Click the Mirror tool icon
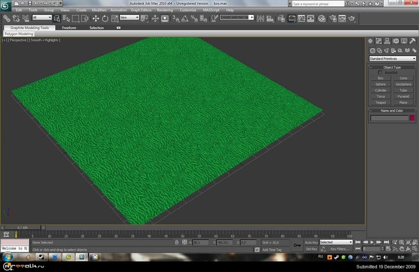The image size is (419, 272). (x=260, y=18)
